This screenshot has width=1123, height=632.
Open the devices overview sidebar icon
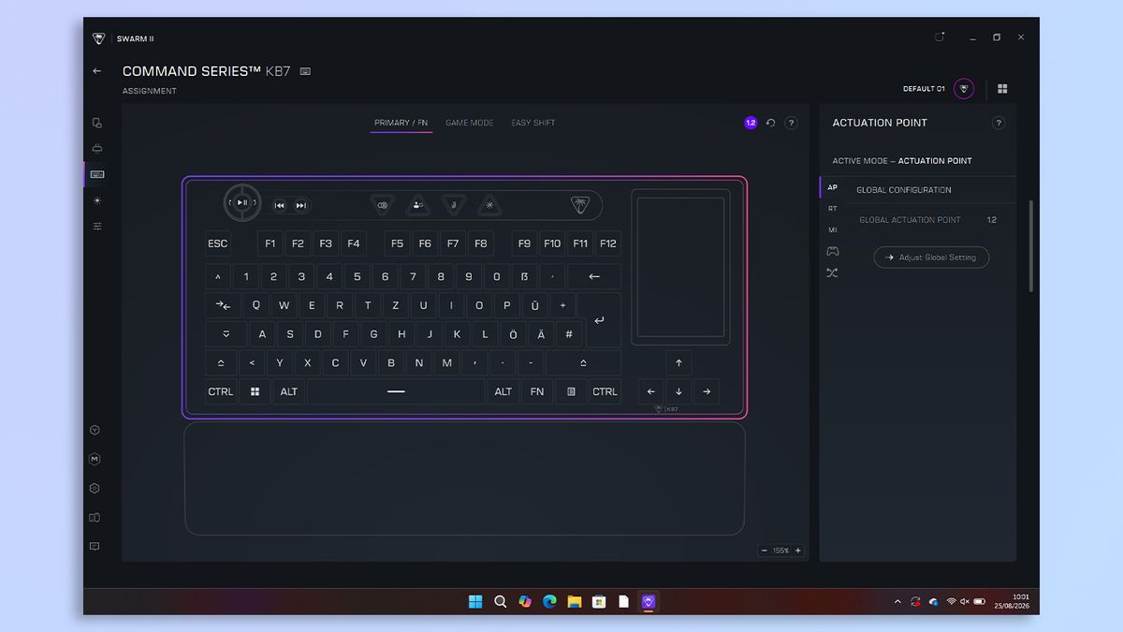(96, 123)
